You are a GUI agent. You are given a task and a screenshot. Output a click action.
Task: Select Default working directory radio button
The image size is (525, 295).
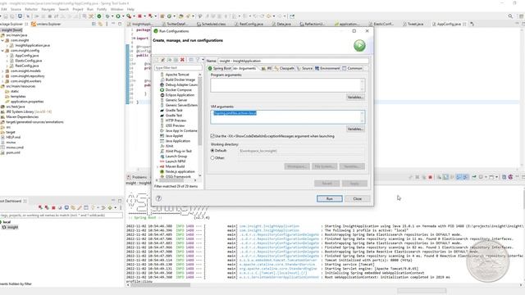point(212,151)
